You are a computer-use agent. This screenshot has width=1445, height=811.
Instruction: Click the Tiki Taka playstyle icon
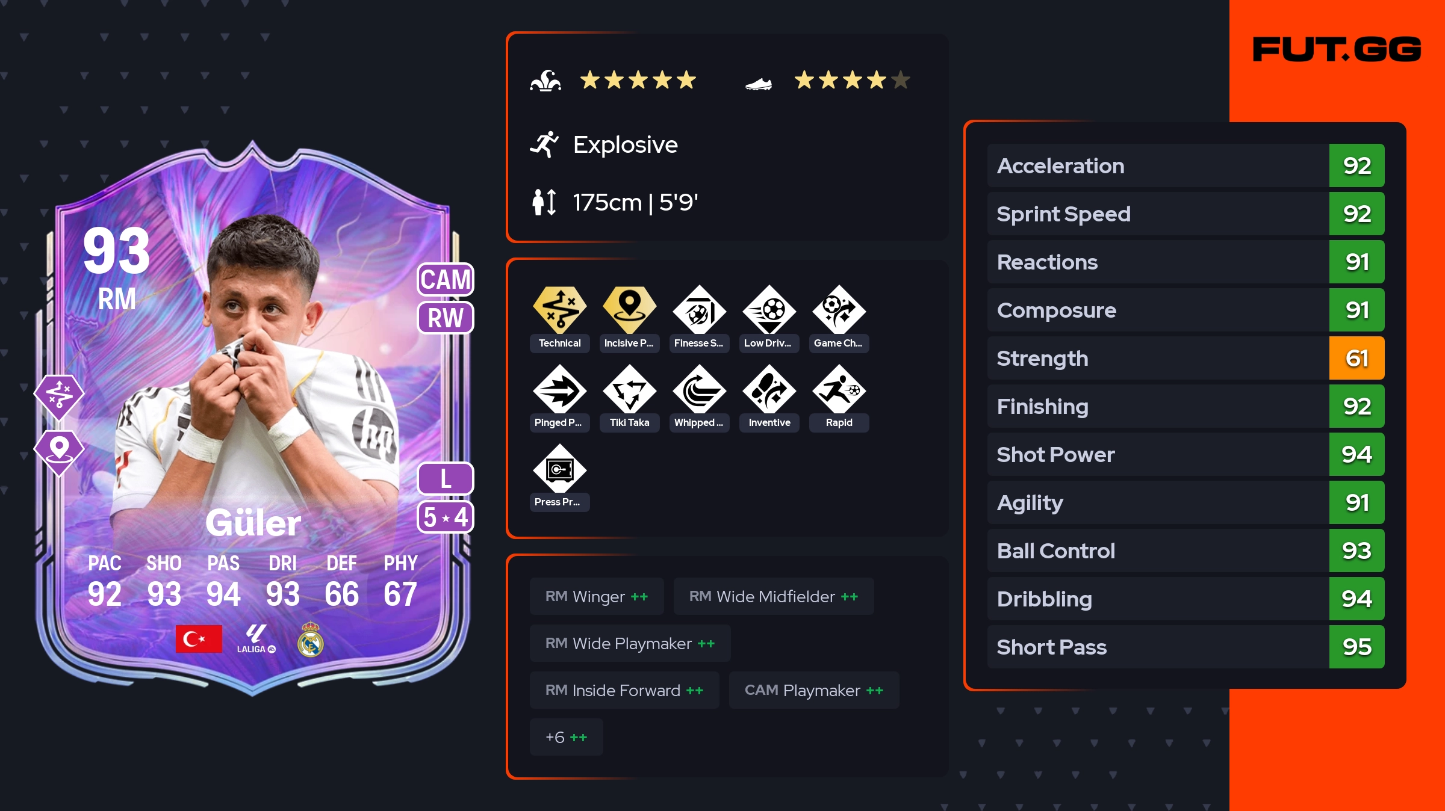point(629,389)
